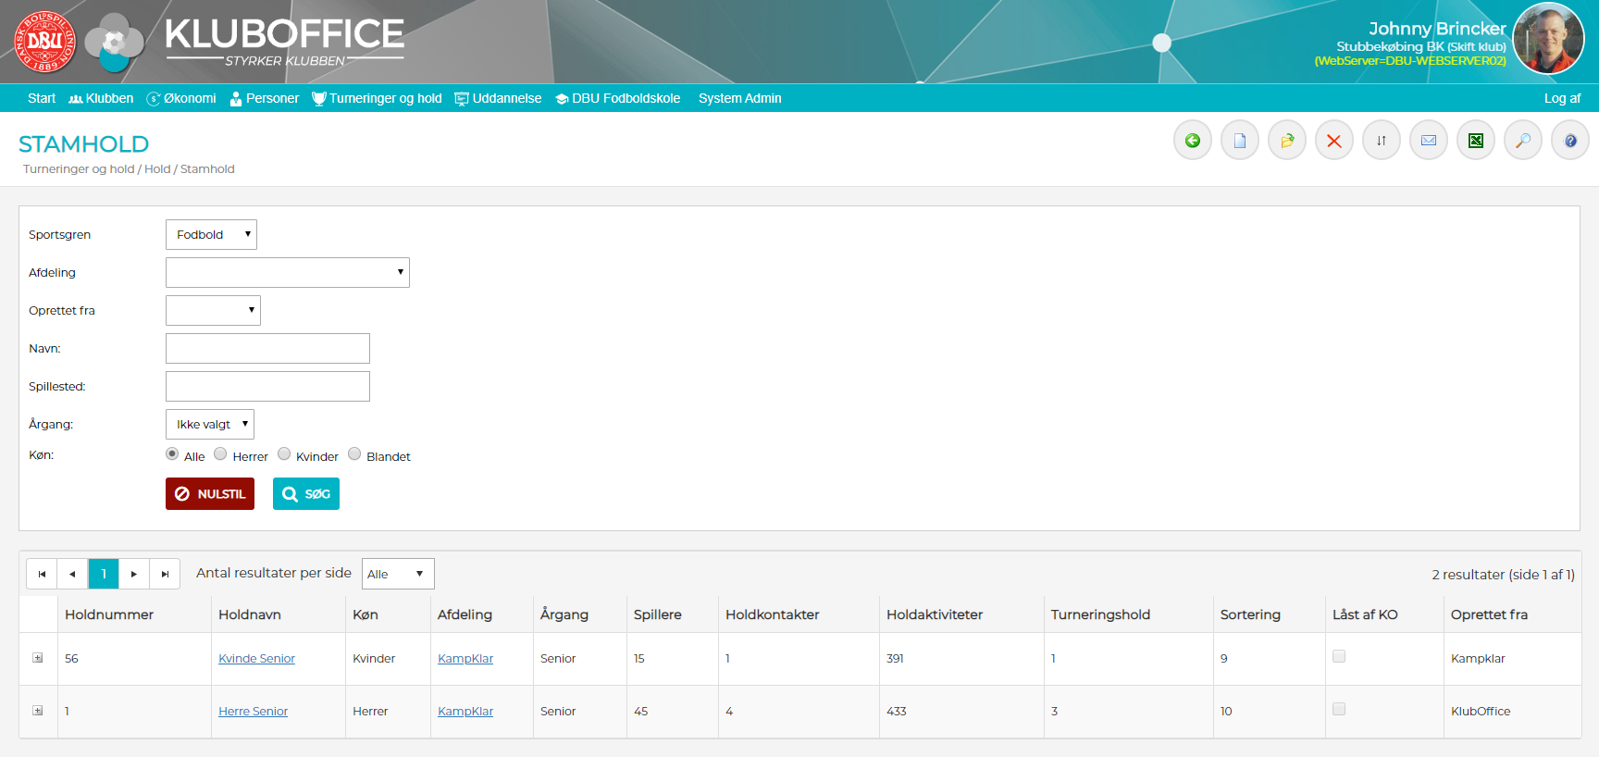Select the Herrer gender radio button
This screenshot has height=757, width=1599.
[220, 454]
